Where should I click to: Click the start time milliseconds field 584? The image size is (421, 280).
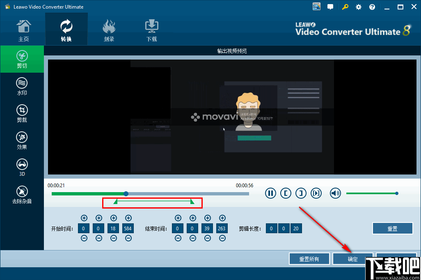[128, 228]
